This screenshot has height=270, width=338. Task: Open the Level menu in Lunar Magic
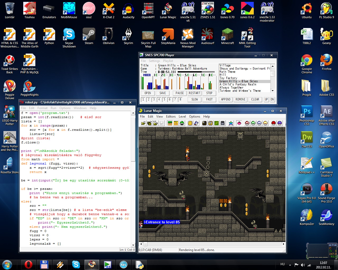click(182, 117)
